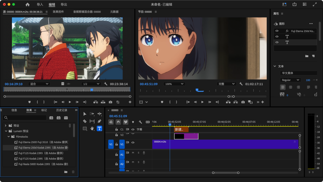Play the clip in the Source monitor
The image size is (323, 182).
[70, 102]
